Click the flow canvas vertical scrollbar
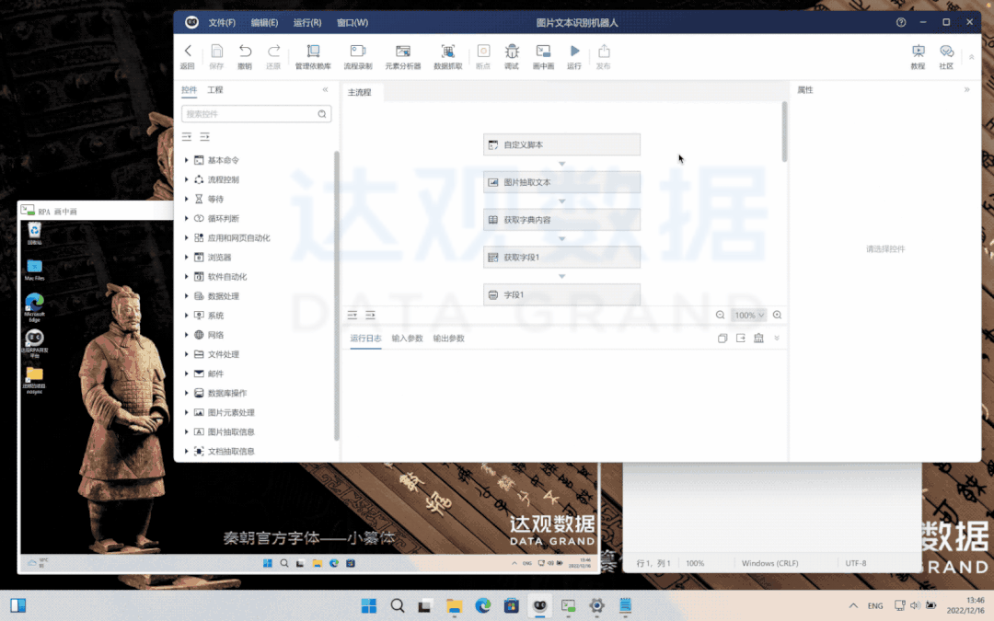The width and height of the screenshot is (994, 621). coord(784,132)
